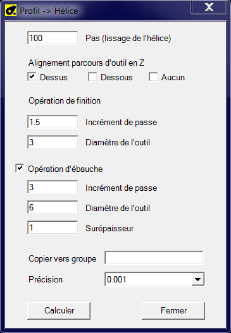This screenshot has width=231, height=333.
Task: Click the Dessus checkbox label text
Action: coord(54,77)
